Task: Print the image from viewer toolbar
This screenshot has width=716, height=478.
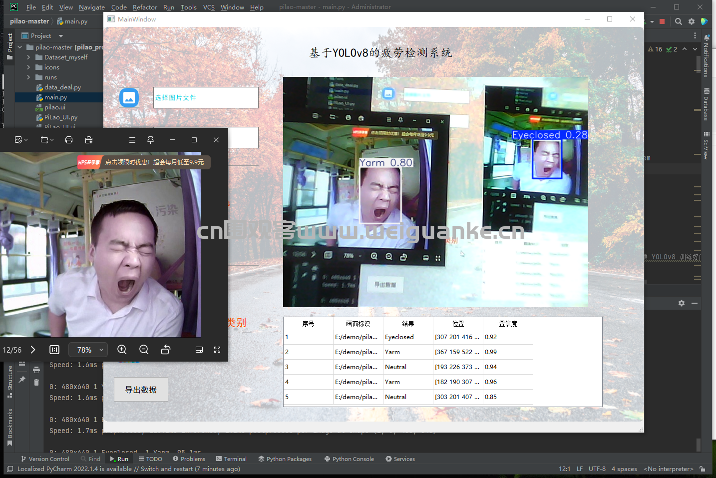Action: (x=69, y=140)
